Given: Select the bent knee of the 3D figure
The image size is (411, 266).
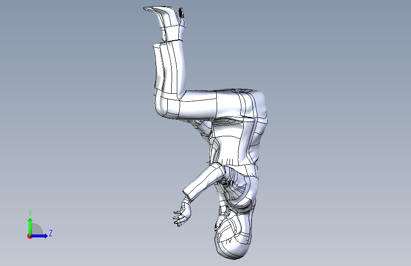Looking at the screenshot, I should pos(166,103).
